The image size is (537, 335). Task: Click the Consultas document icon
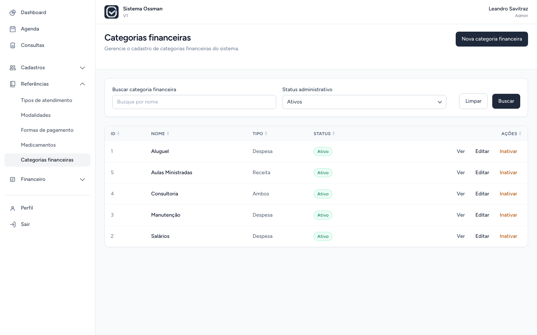click(x=13, y=45)
